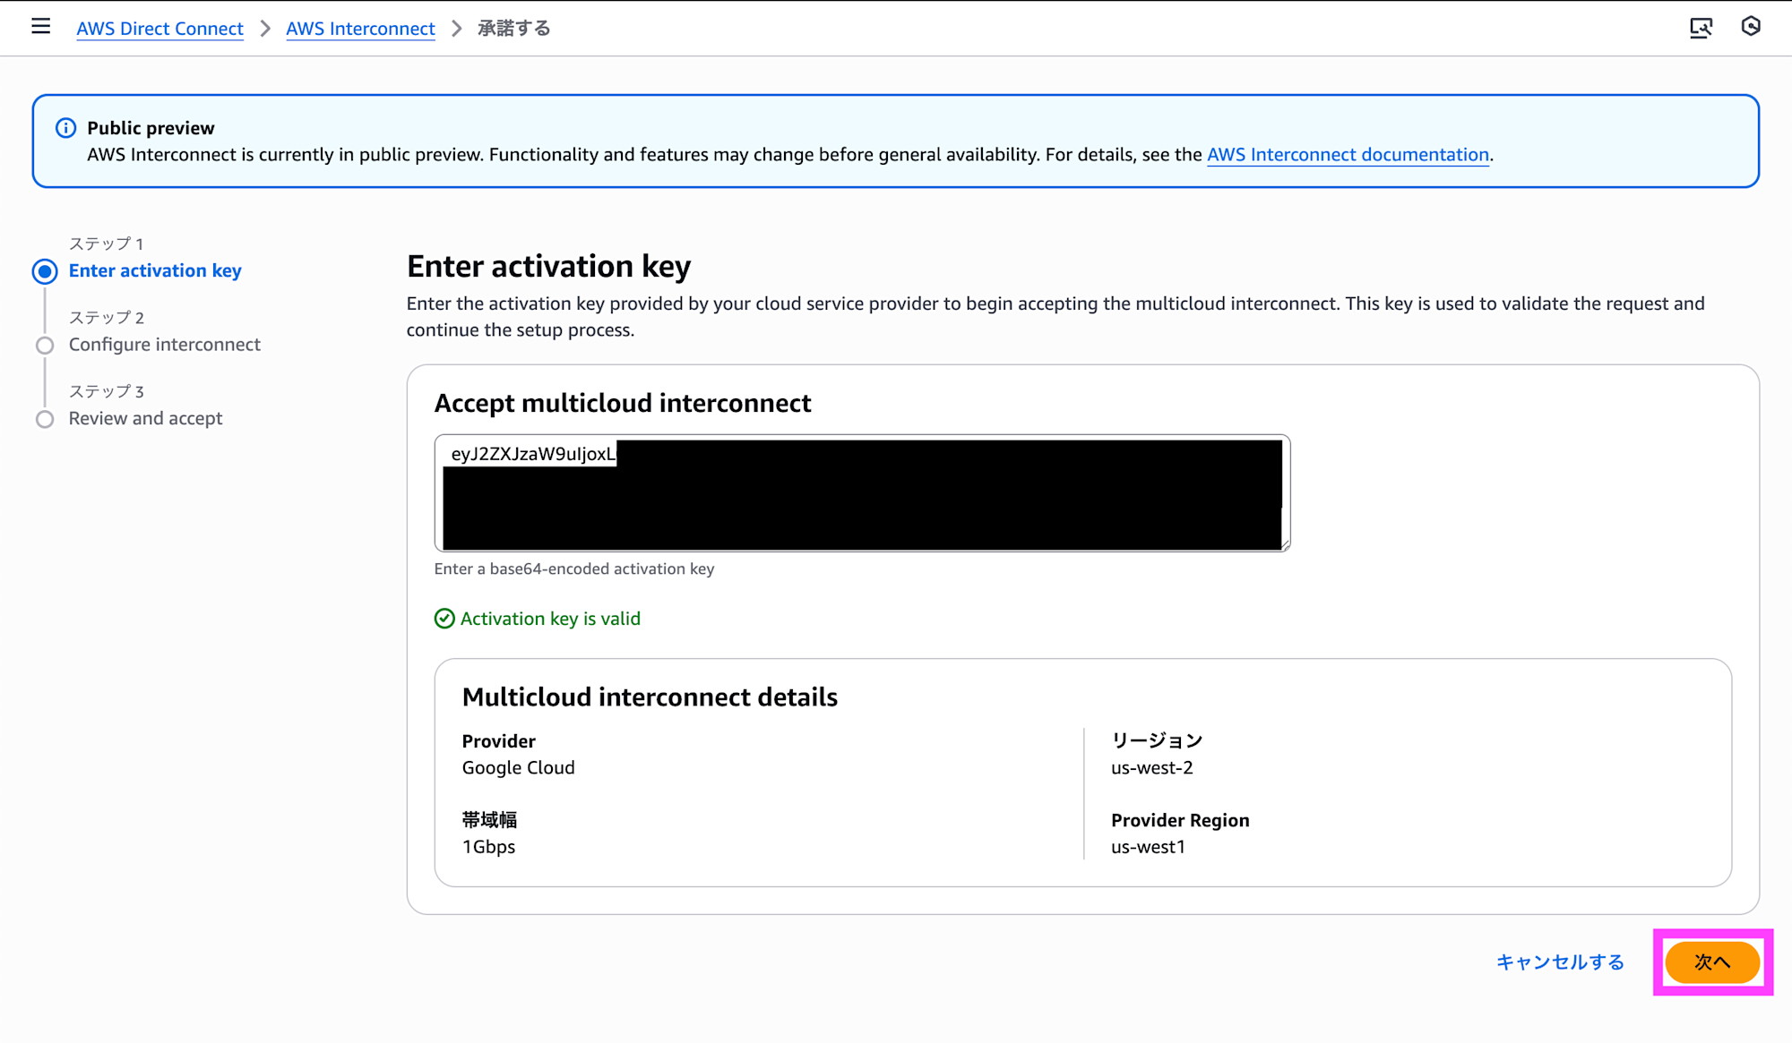Click the green activation valid checkmark icon
The width and height of the screenshot is (1792, 1043).
pos(444,619)
